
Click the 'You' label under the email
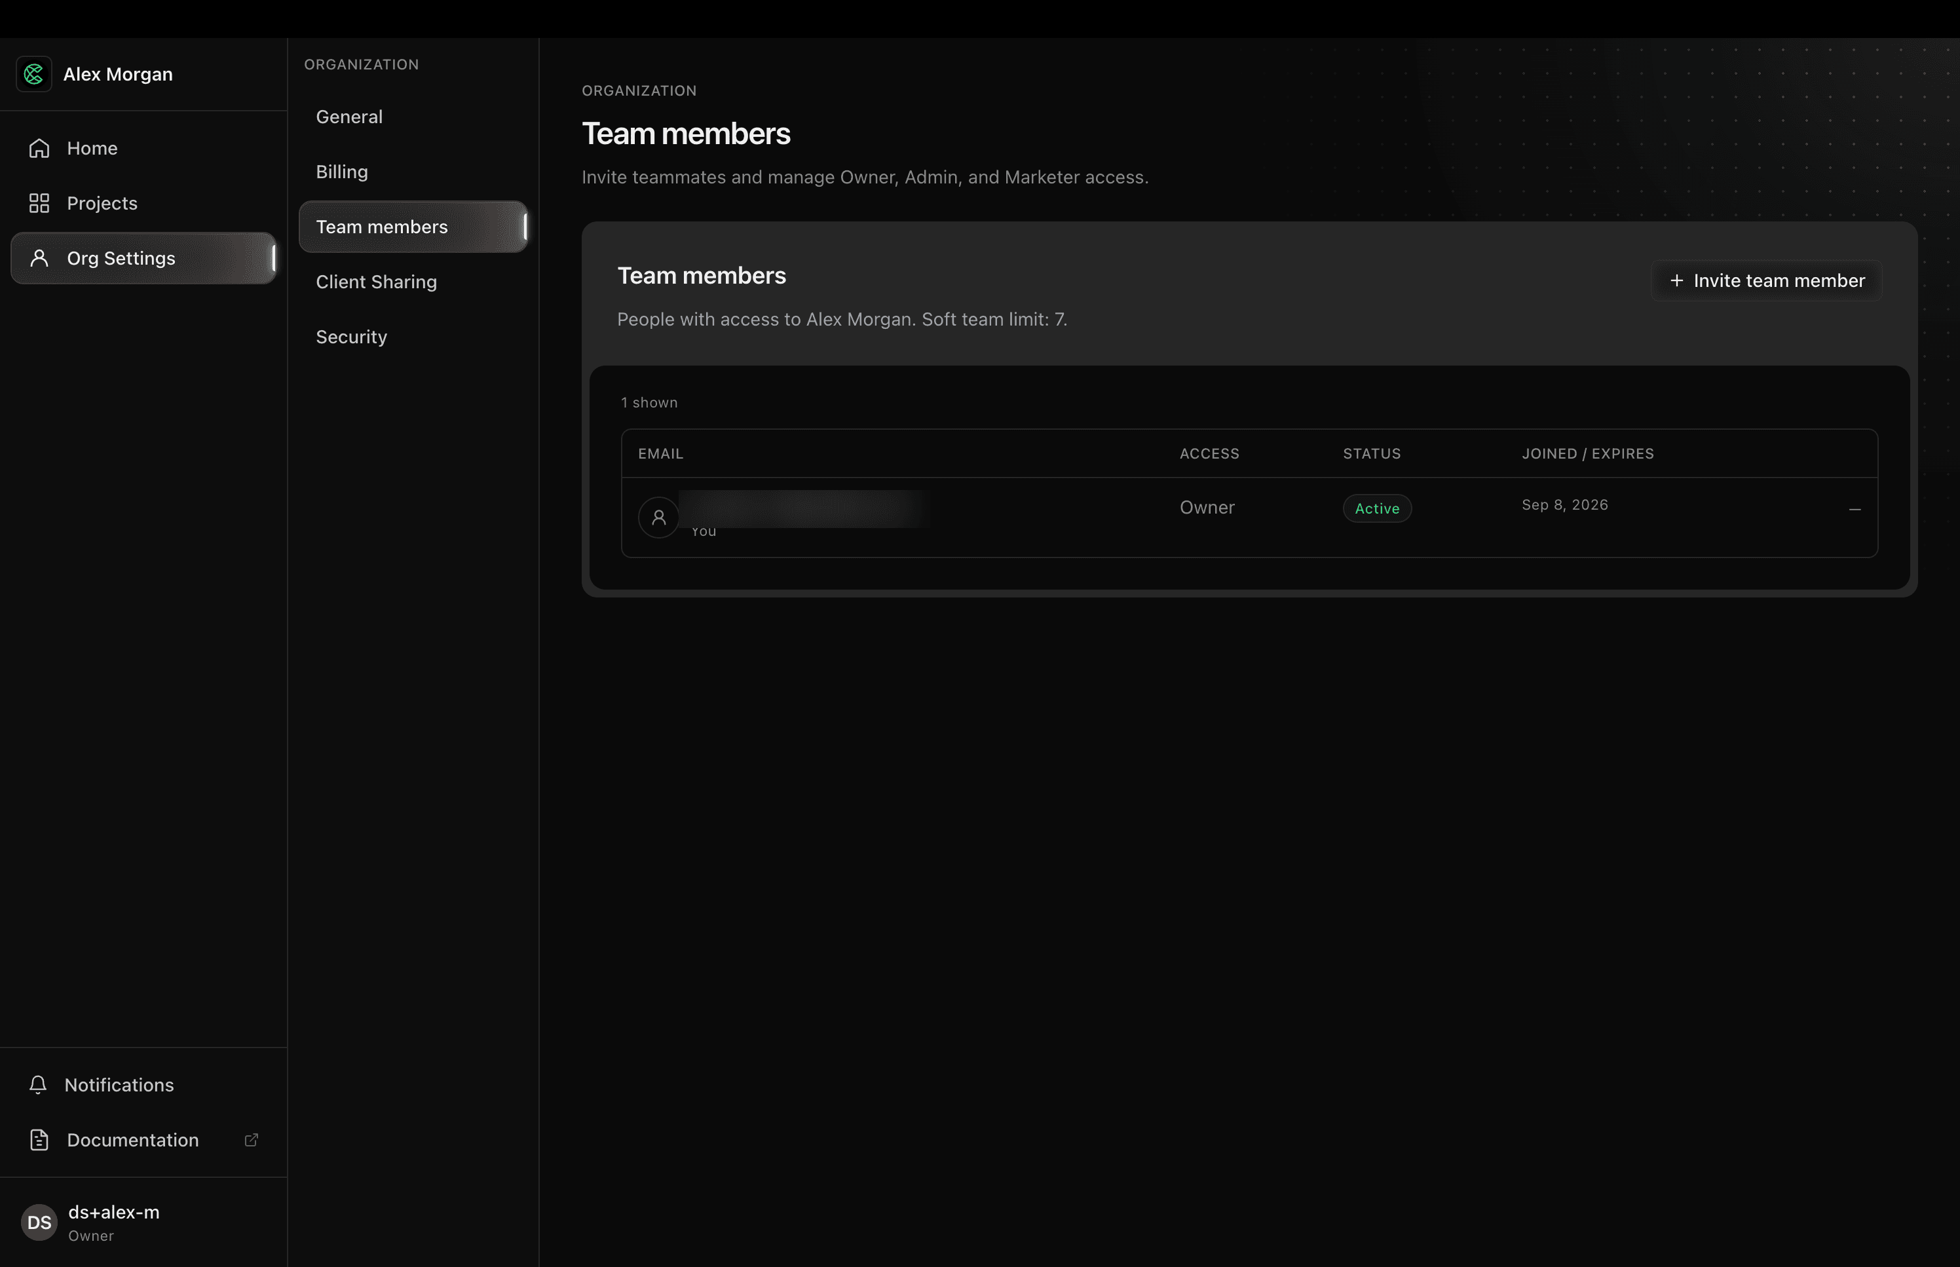tap(704, 531)
